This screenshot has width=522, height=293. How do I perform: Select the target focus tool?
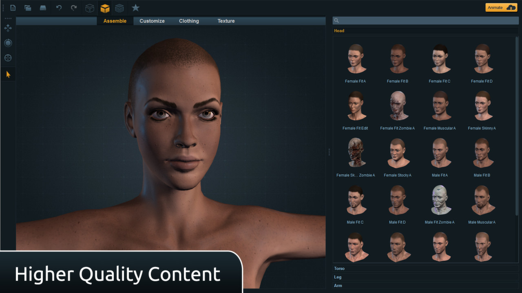point(8,58)
